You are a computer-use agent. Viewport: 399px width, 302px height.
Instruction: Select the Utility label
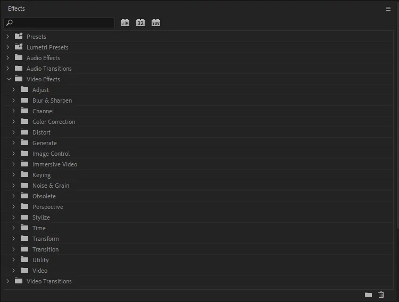tap(40, 260)
